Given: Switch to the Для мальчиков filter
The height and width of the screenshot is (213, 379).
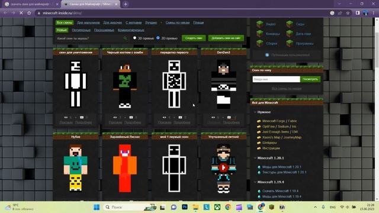Looking at the screenshot, I should [88, 22].
